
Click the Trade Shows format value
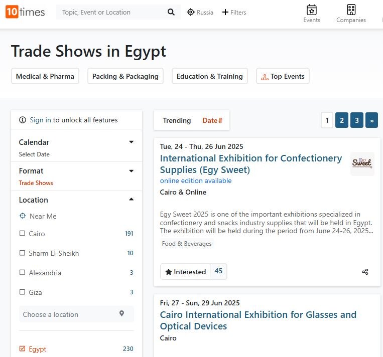click(36, 183)
